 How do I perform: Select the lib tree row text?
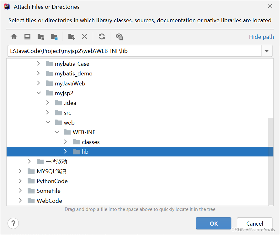point(85,152)
